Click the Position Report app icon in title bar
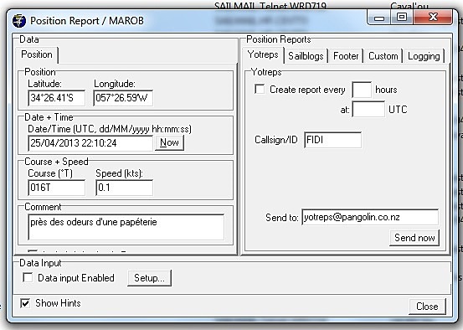This screenshot has width=463, height=330. (x=19, y=21)
